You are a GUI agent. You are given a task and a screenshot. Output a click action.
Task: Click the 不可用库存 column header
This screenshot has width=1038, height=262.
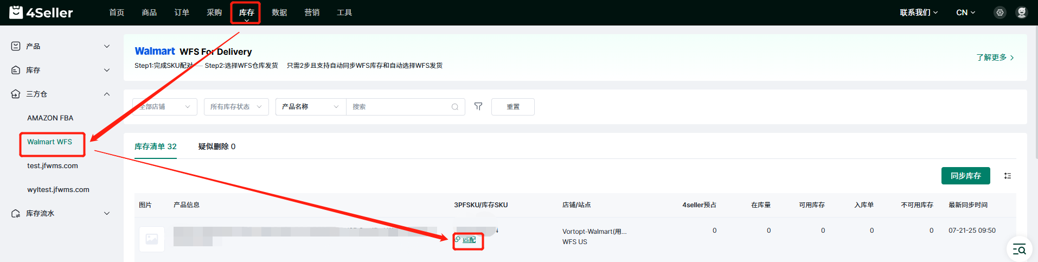[917, 205]
